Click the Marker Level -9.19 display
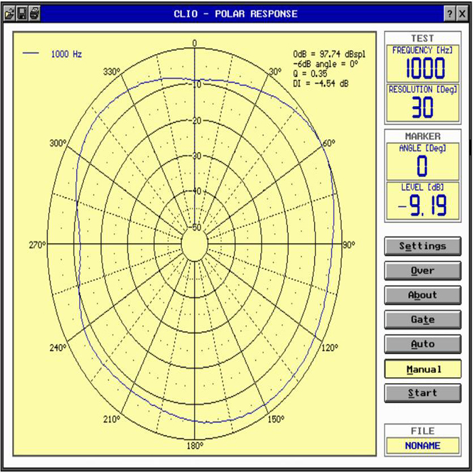The image size is (473, 473). (x=422, y=205)
